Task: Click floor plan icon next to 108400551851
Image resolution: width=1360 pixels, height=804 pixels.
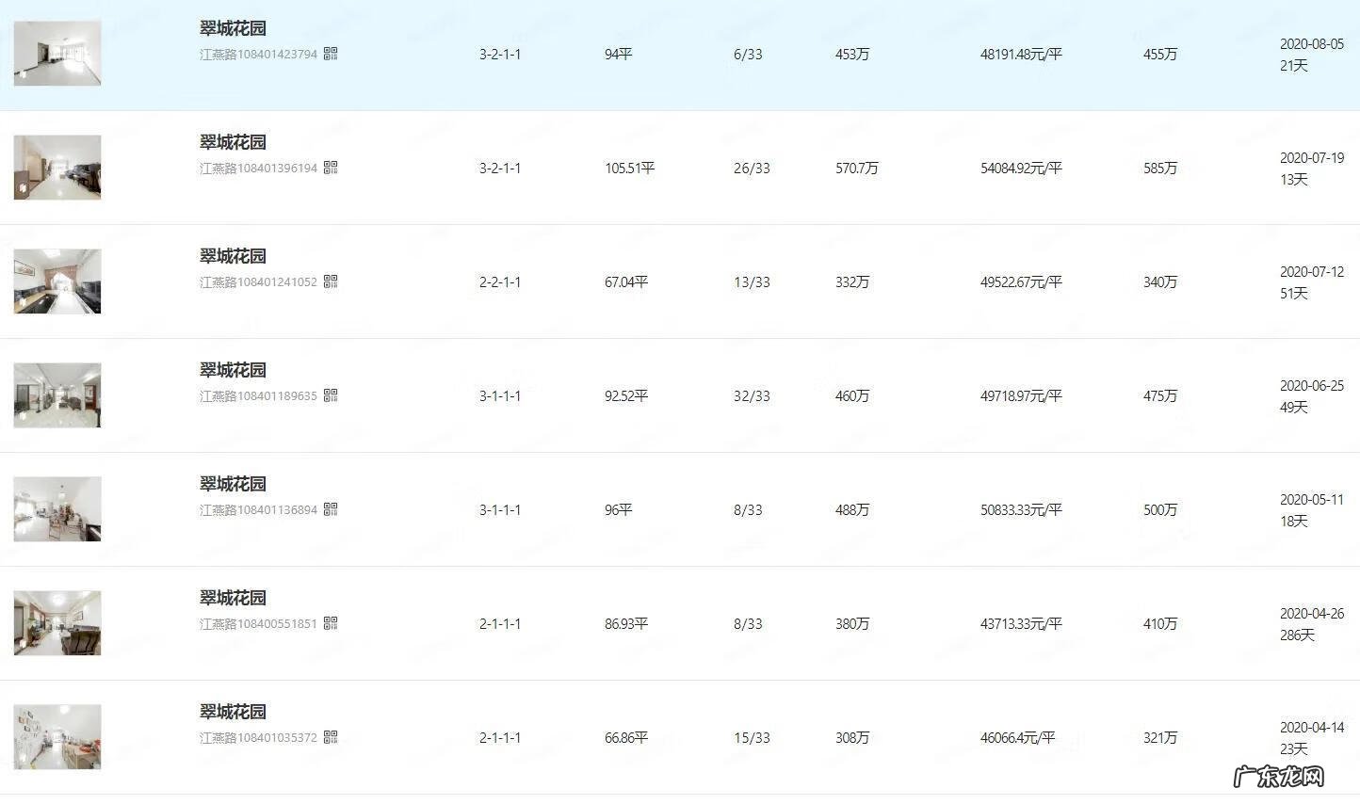Action: click(331, 623)
